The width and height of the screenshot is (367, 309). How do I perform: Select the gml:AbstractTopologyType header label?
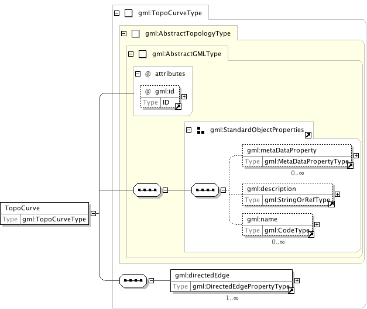[188, 34]
